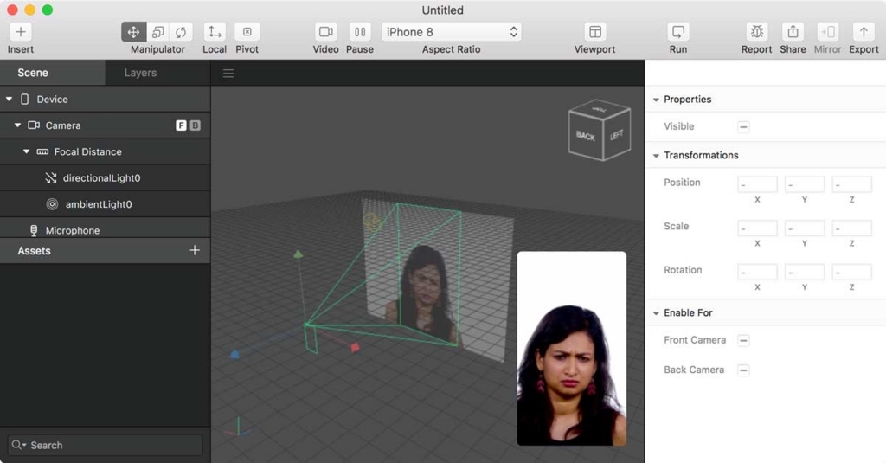The width and height of the screenshot is (886, 463).
Task: Click the Assets search field
Action: pos(105,445)
